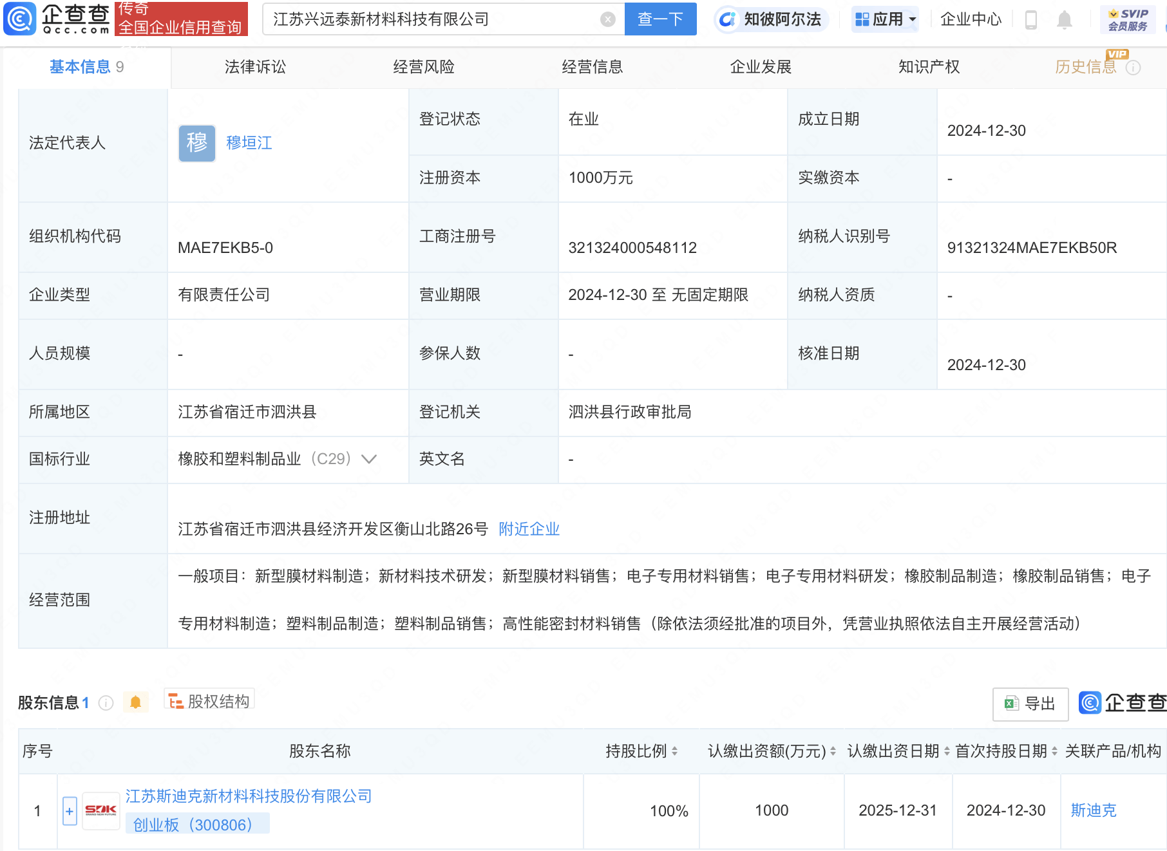The width and height of the screenshot is (1167, 851).
Task: Open 附近企业 link
Action: 529,529
